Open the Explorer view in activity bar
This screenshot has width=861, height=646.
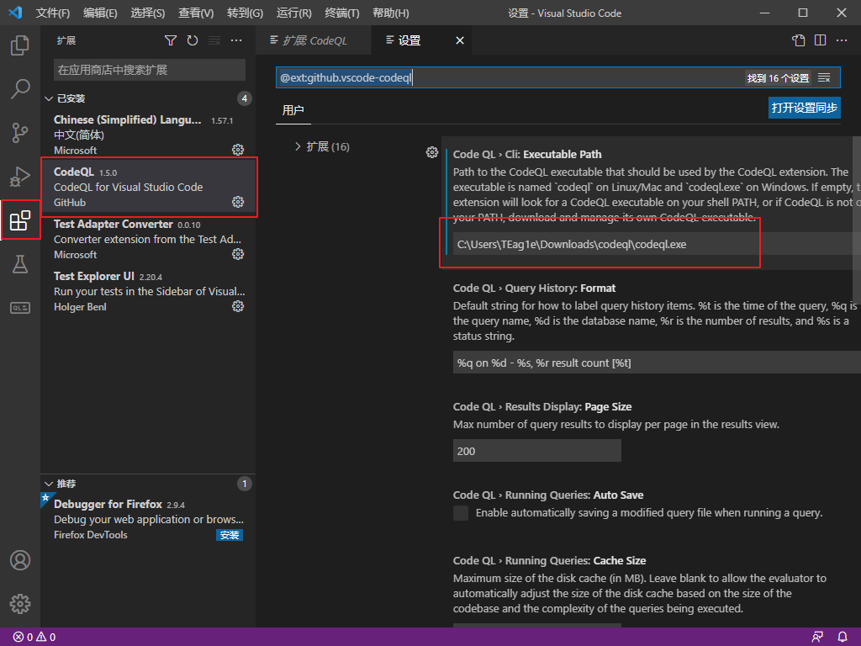[x=20, y=45]
